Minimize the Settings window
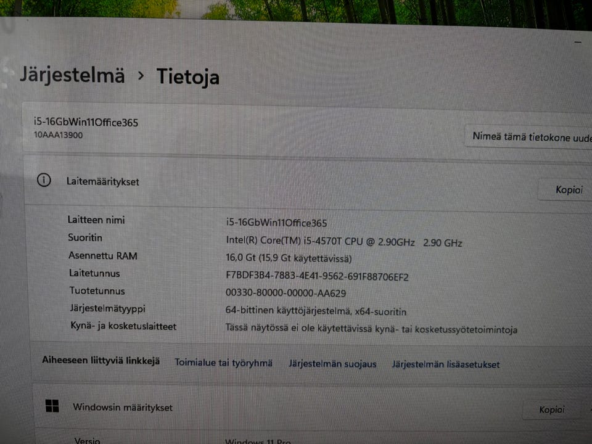592x444 pixels. 578,42
